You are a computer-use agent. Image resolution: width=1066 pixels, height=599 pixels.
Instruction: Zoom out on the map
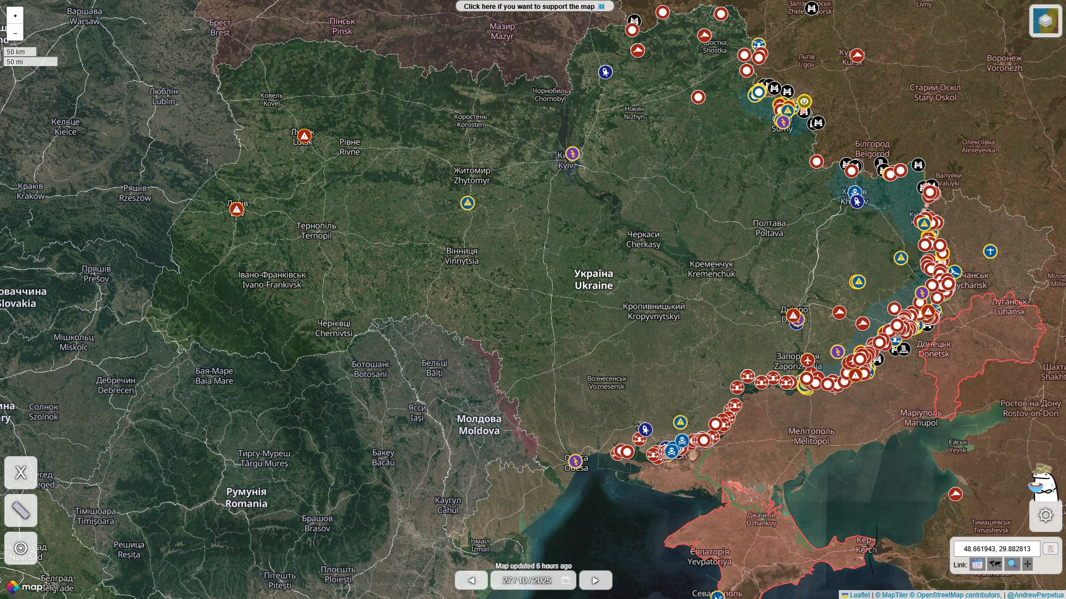(15, 33)
